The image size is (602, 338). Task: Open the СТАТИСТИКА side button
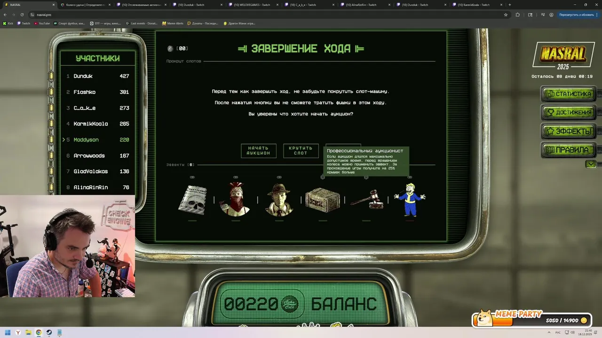(x=569, y=94)
